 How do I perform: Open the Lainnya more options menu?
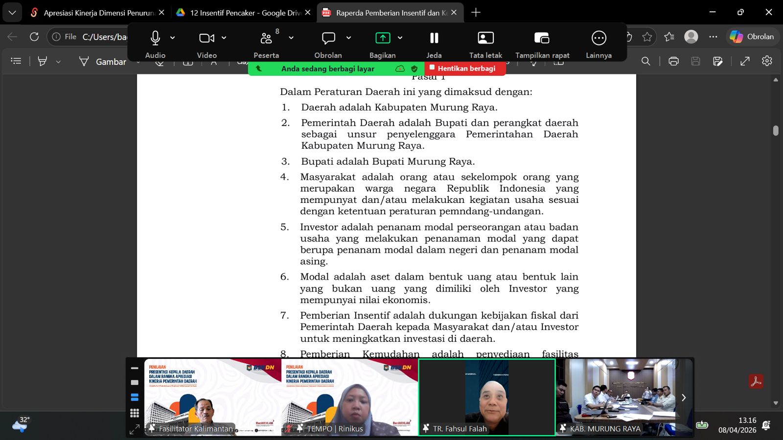point(599,38)
